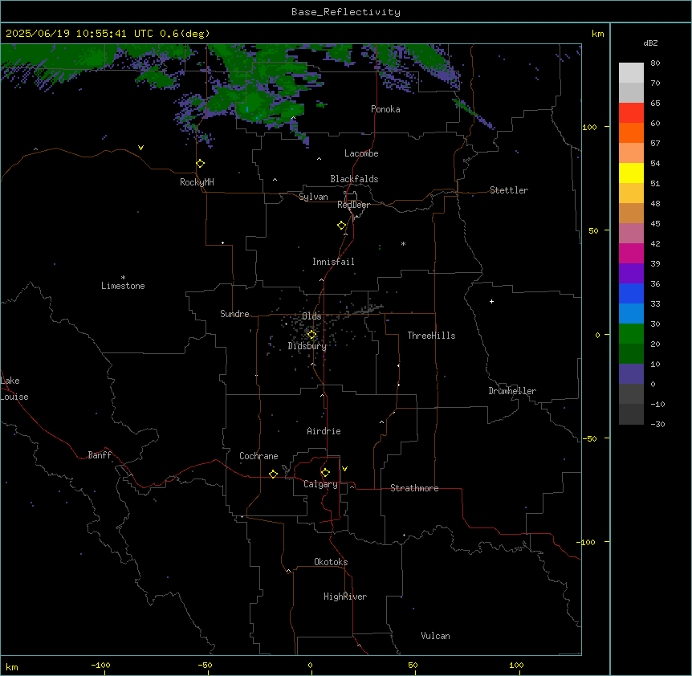Viewport: 692px width, 676px height.
Task: Click the yellow V marker northeast of Calgary
Action: (344, 469)
